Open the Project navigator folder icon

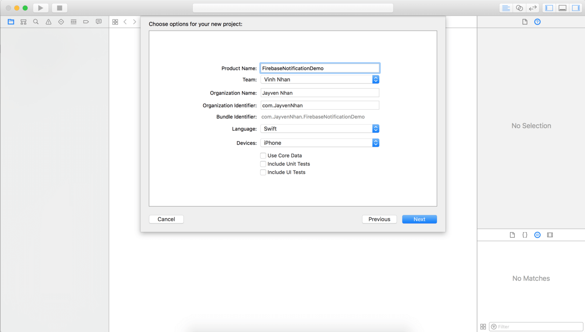tap(11, 22)
